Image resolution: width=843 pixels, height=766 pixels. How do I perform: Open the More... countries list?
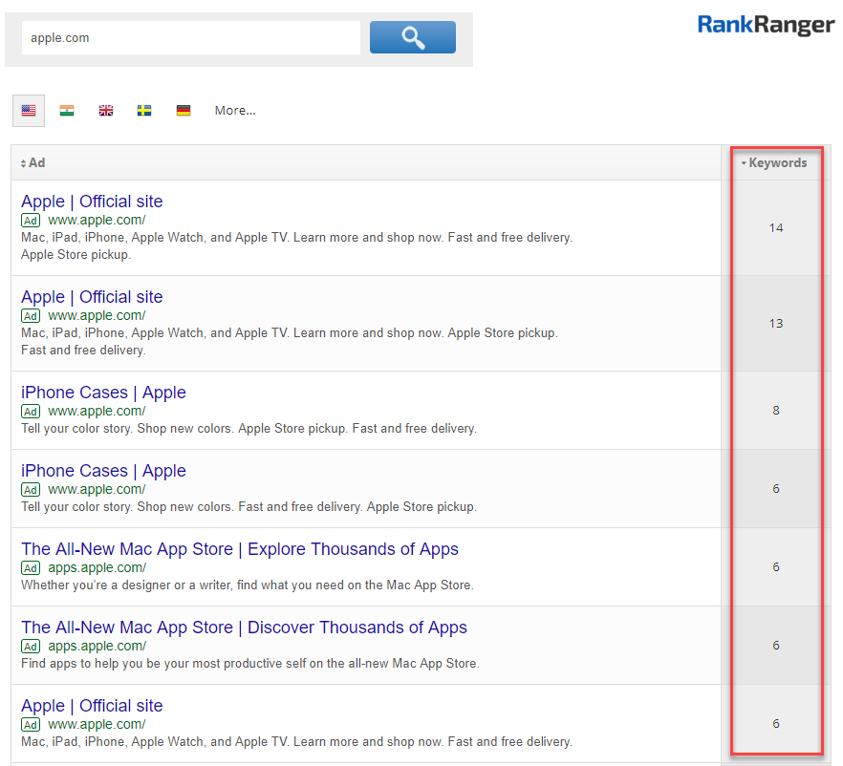(235, 111)
